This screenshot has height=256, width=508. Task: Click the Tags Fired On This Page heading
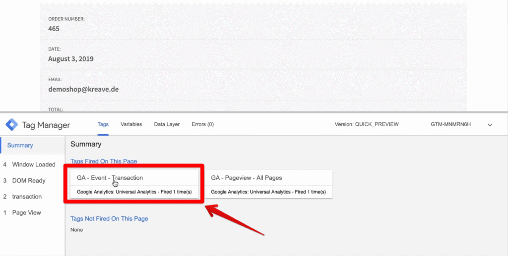coord(104,161)
